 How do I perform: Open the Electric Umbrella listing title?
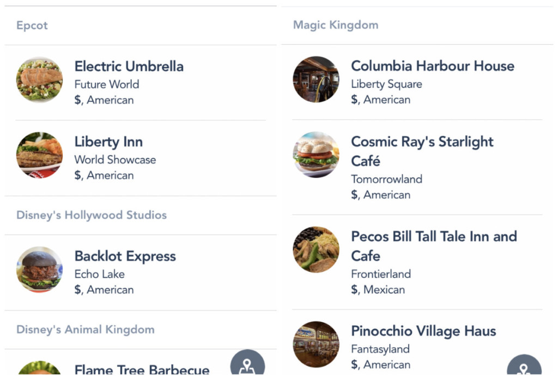[x=129, y=66]
